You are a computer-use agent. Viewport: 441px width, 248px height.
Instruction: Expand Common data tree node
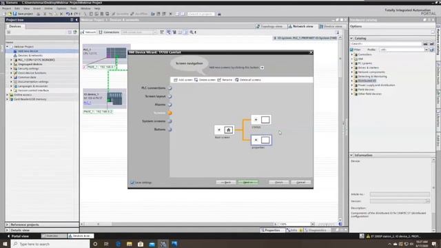(11, 77)
